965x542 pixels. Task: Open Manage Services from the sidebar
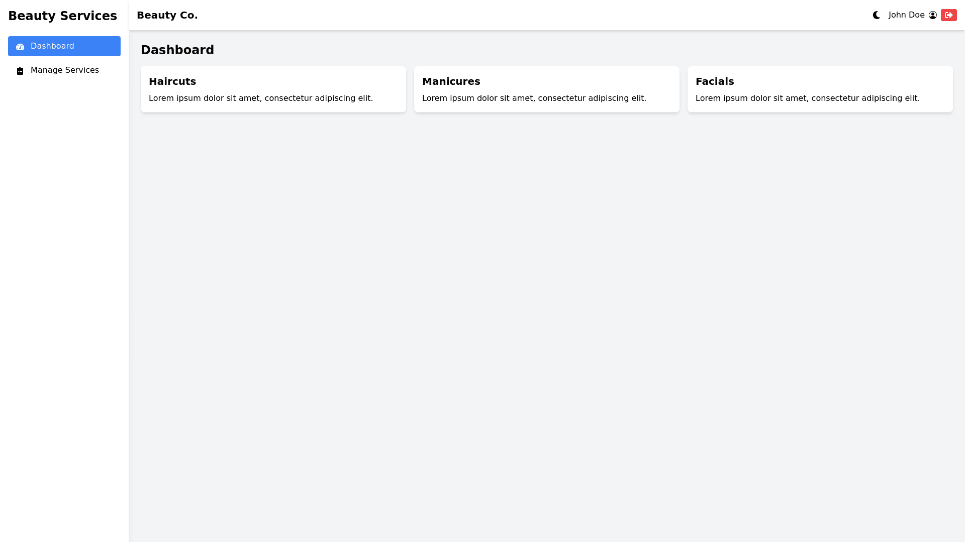click(x=64, y=70)
